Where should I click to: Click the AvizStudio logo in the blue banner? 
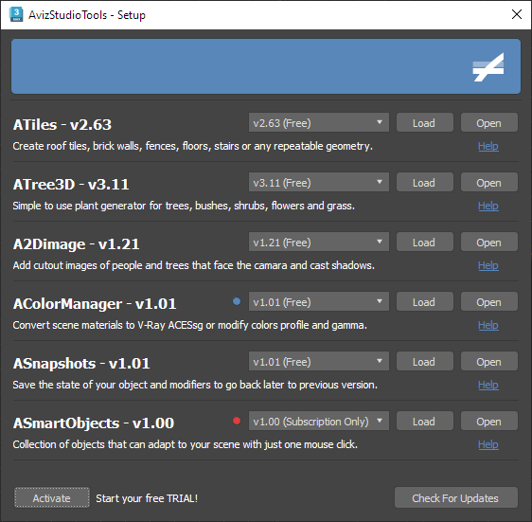point(488,67)
